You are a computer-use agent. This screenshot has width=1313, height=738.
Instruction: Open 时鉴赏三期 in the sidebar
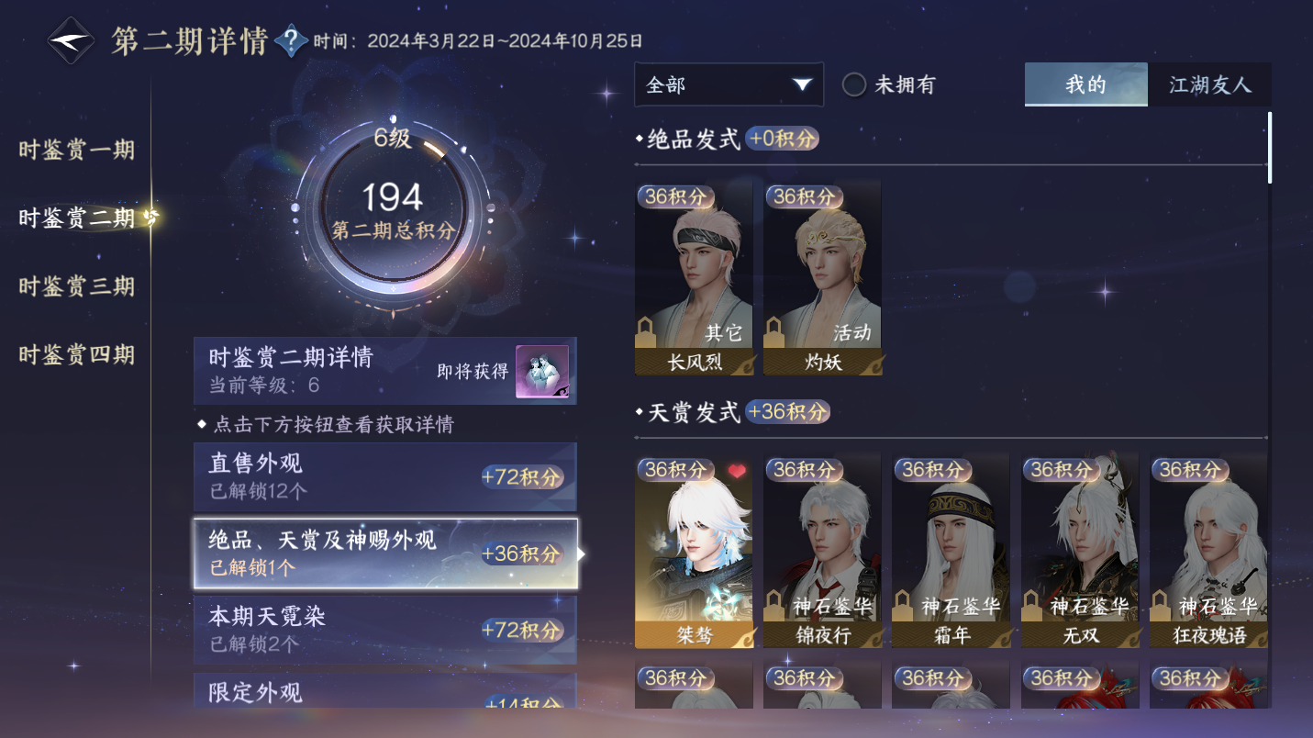click(x=77, y=286)
